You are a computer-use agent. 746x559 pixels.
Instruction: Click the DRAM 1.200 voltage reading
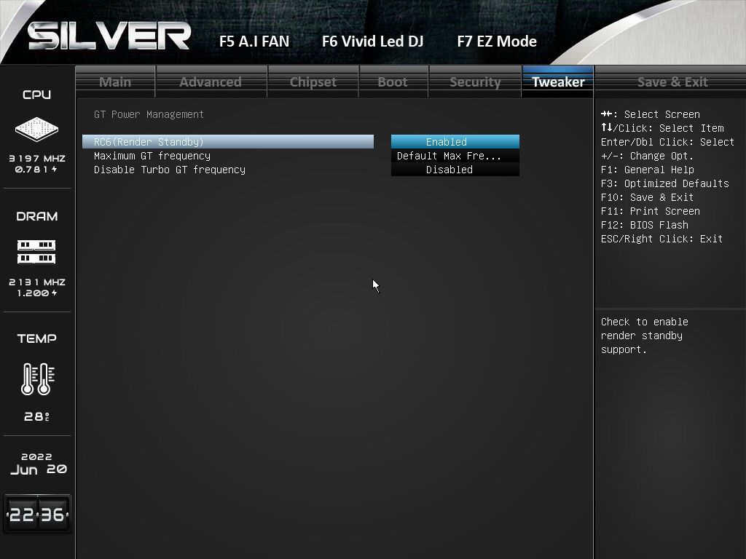(36, 293)
